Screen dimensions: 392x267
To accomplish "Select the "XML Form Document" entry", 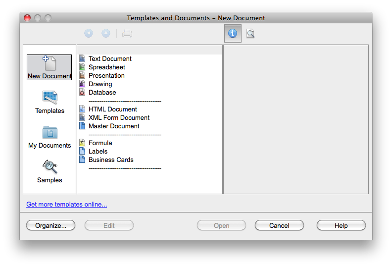I will [x=119, y=117].
